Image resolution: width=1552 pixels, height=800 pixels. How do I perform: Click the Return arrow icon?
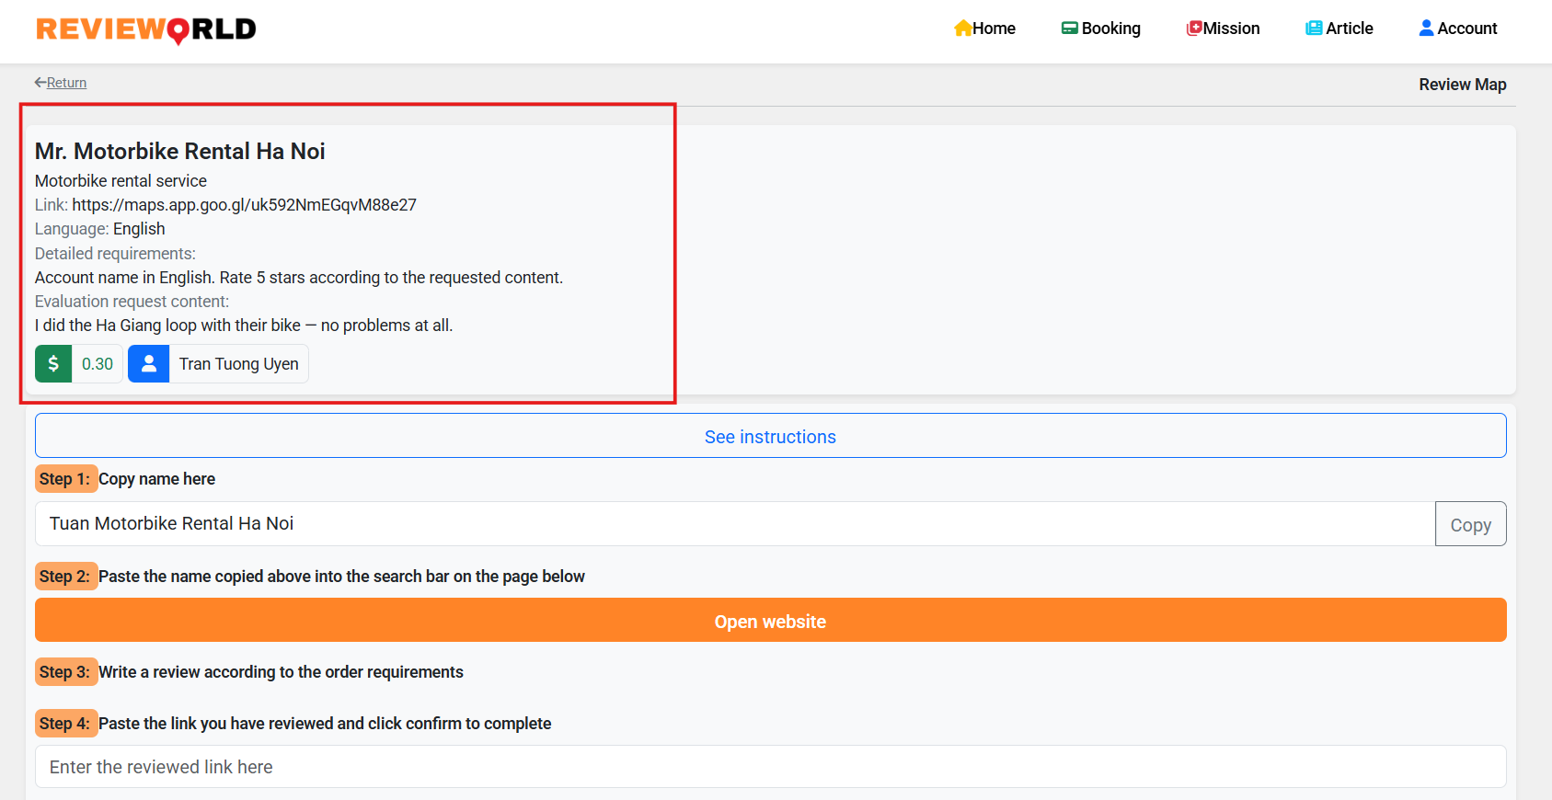point(40,83)
